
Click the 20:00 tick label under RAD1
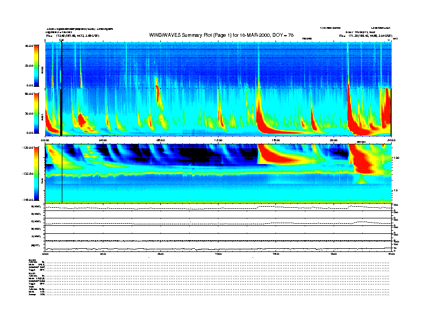pyautogui.click(x=334, y=140)
